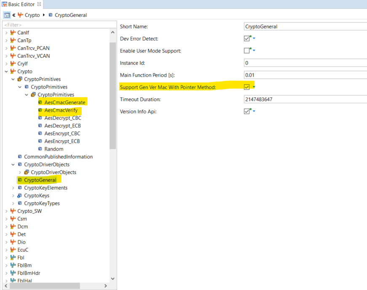This screenshot has height=290, width=367.
Task: Disable the Dev Error Detect checkbox
Action: [246, 38]
